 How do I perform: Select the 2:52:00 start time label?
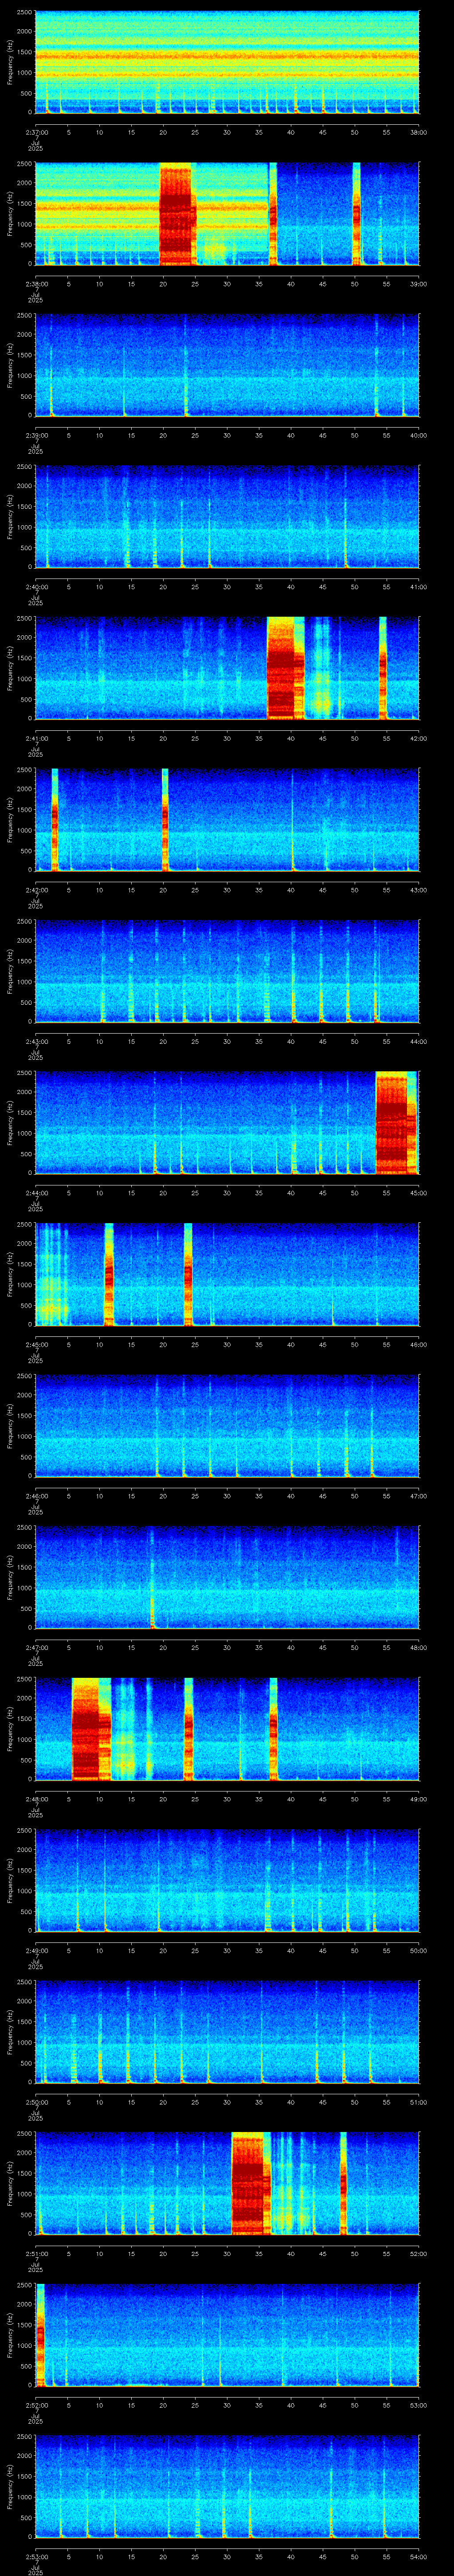[x=35, y=2405]
